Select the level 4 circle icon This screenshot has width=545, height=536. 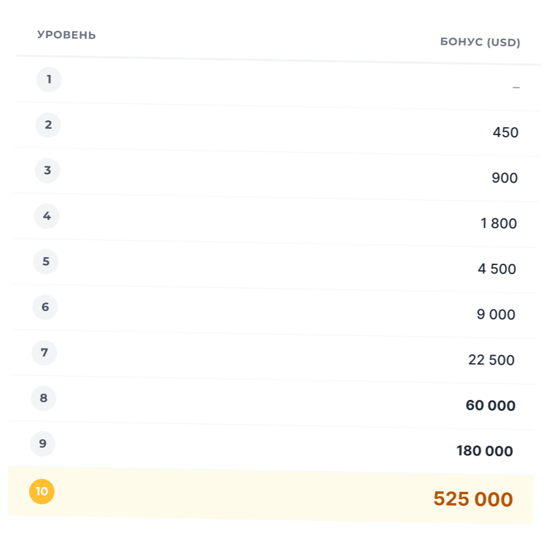pyautogui.click(x=47, y=216)
